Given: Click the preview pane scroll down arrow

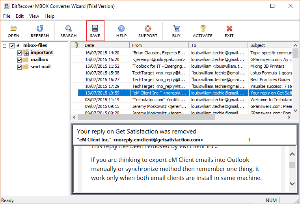Looking at the screenshot, I should tap(292, 184).
